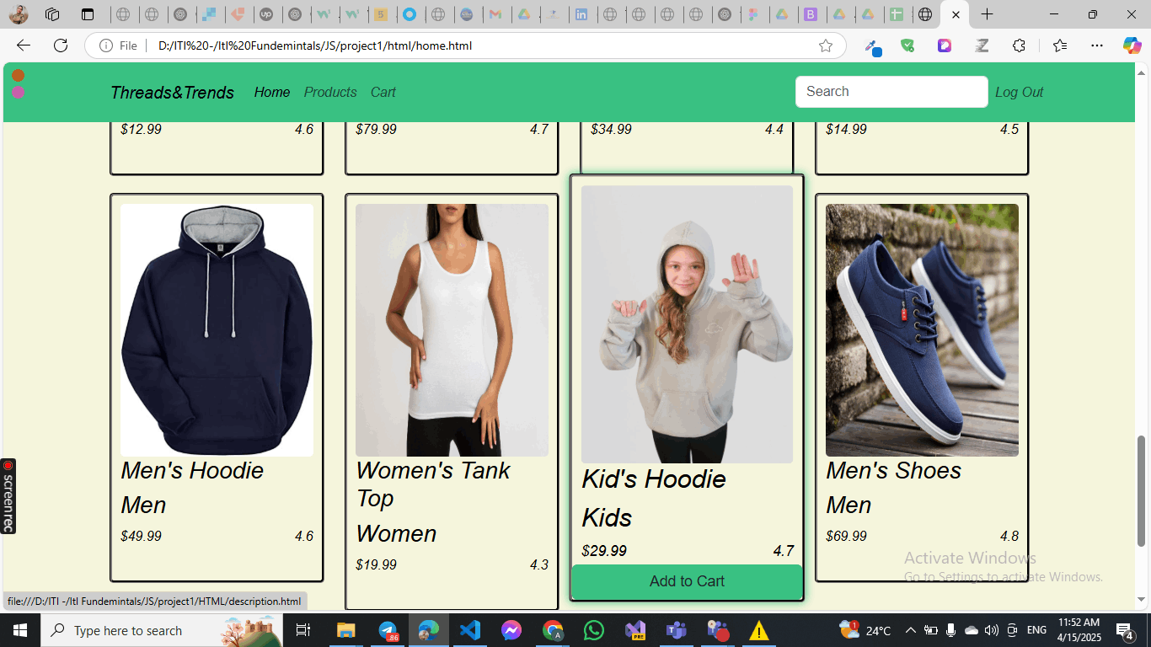Select the Men's Shoes product image
The width and height of the screenshot is (1151, 647).
click(x=922, y=330)
